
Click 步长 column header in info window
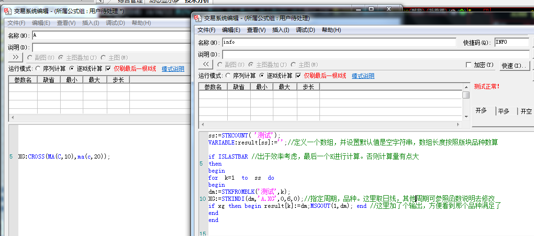coord(308,87)
